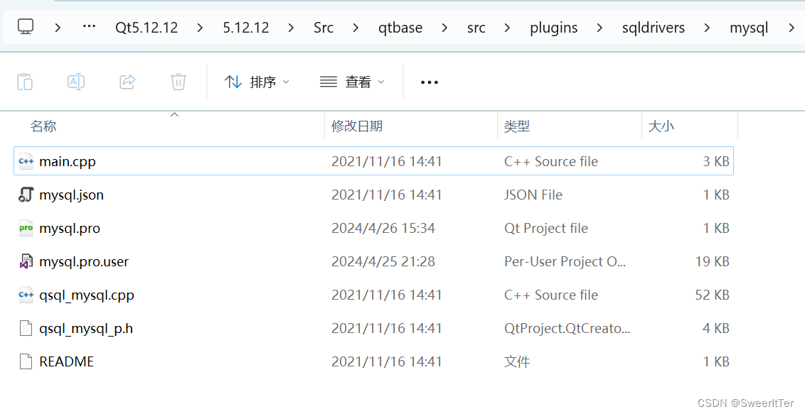
Task: Click the pro icon next to mysql.pro
Action: (26, 228)
